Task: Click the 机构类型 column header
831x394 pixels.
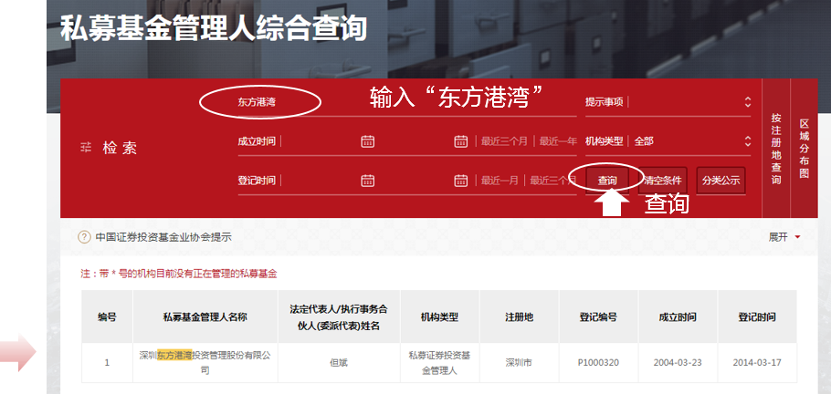Action: click(x=440, y=316)
